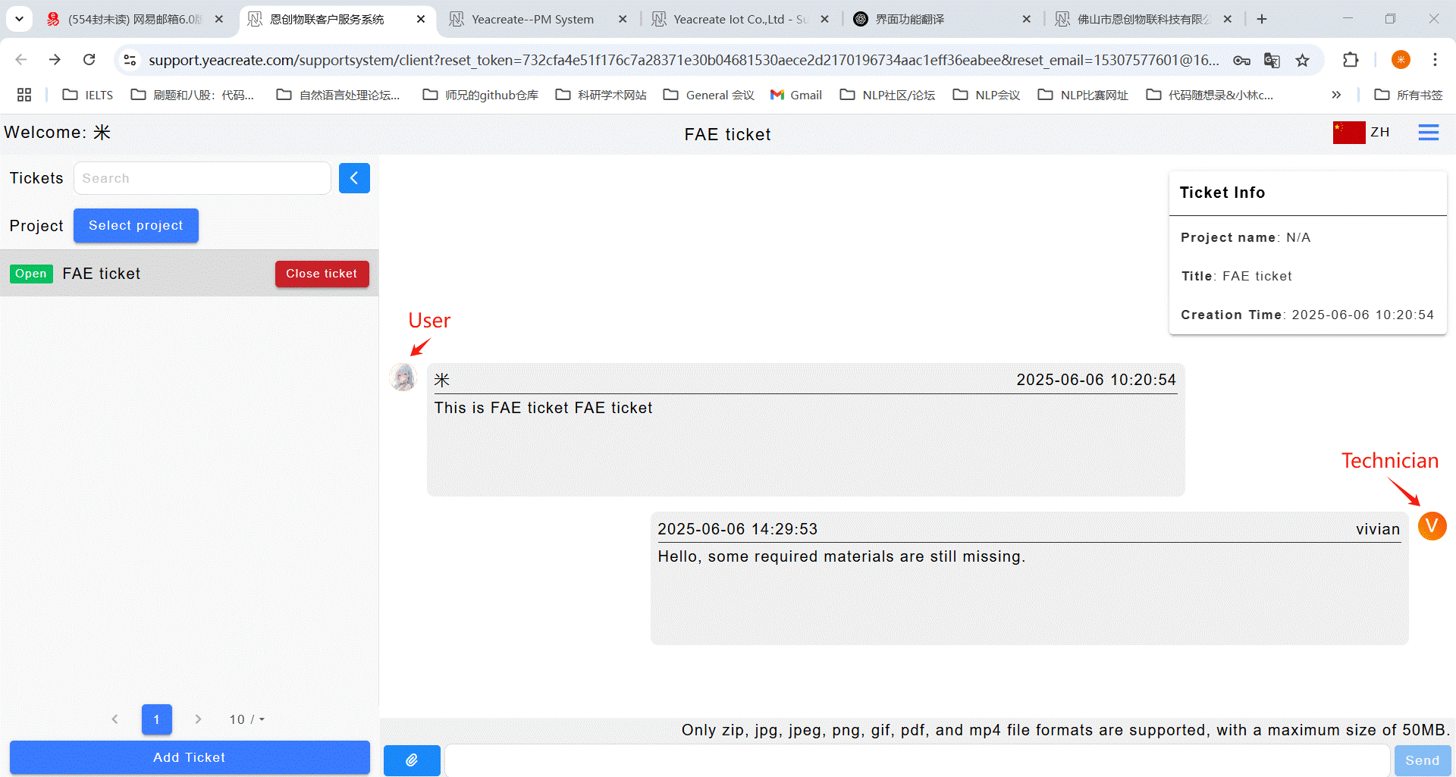The width and height of the screenshot is (1456, 777).
Task: Switch to Yeacreate--PM System tab
Action: 532,19
